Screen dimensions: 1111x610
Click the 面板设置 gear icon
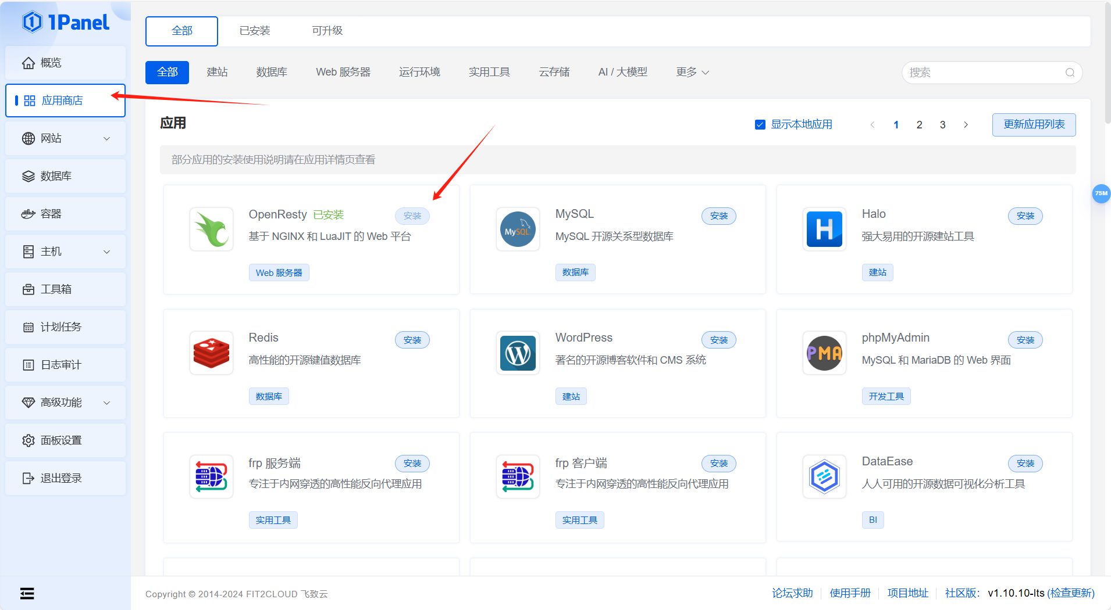coord(28,440)
